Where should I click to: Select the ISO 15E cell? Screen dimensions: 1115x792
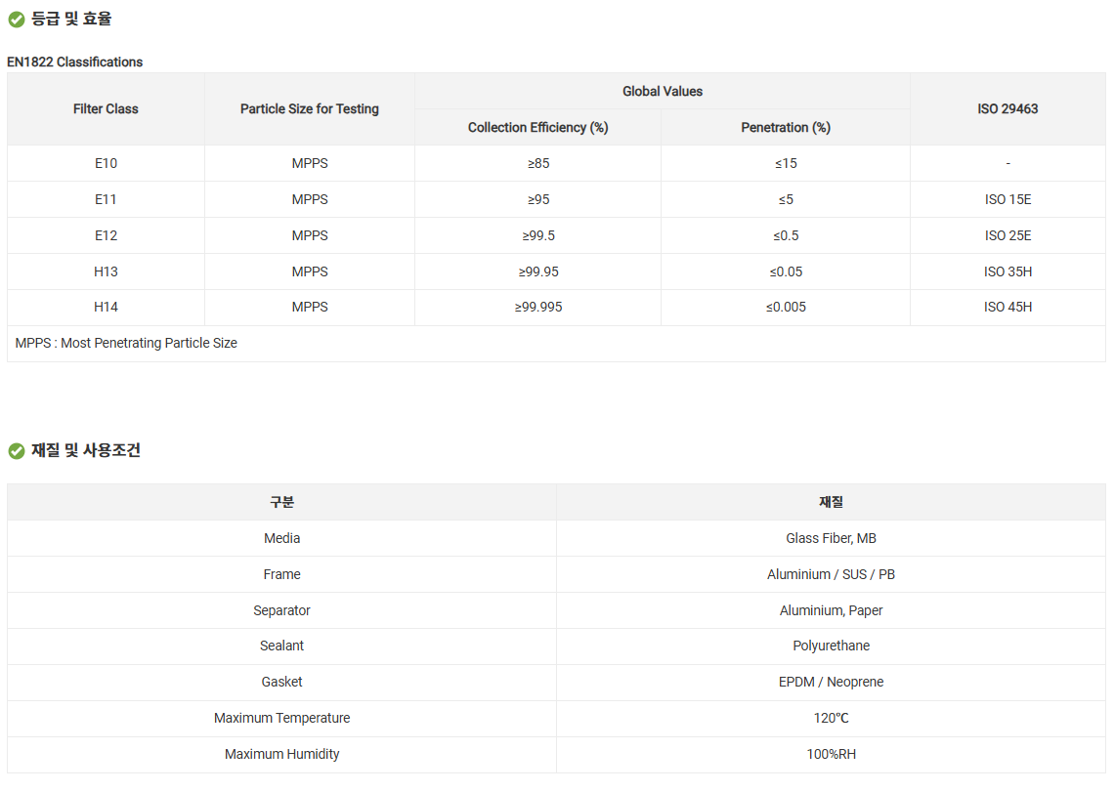coord(1008,199)
